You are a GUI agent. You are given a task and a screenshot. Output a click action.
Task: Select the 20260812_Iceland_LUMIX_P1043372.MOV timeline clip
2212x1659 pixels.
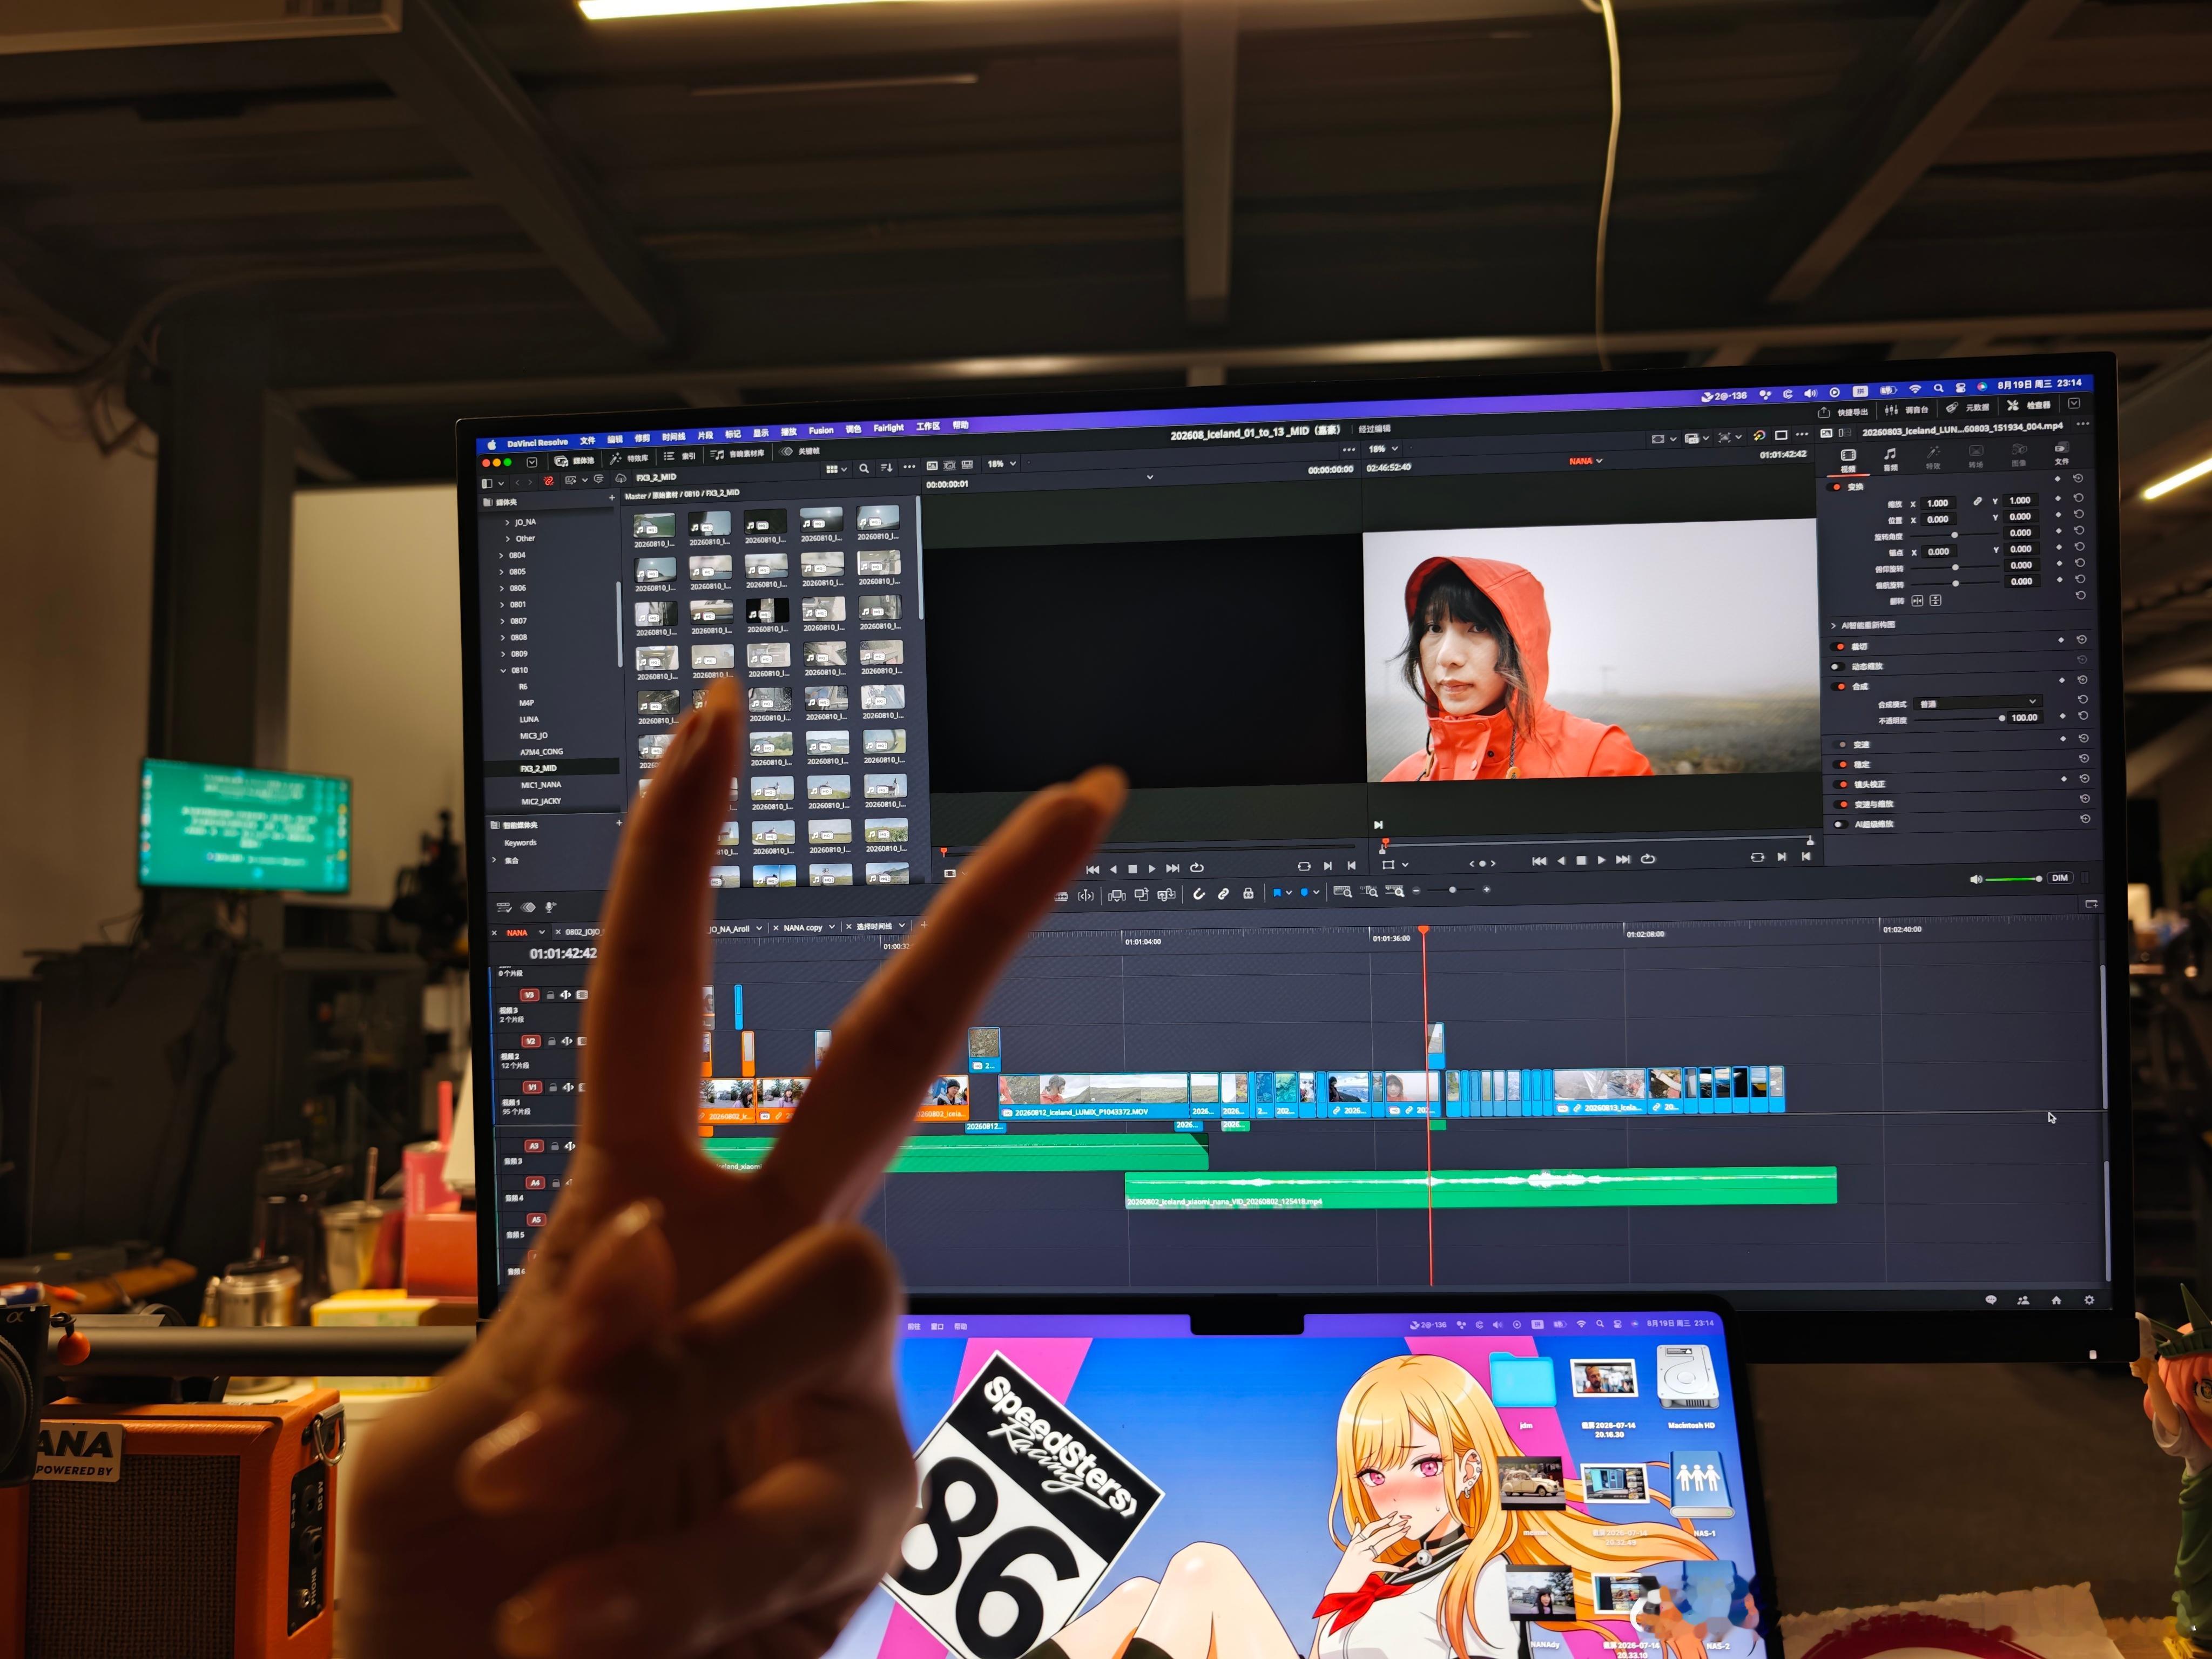1094,1095
